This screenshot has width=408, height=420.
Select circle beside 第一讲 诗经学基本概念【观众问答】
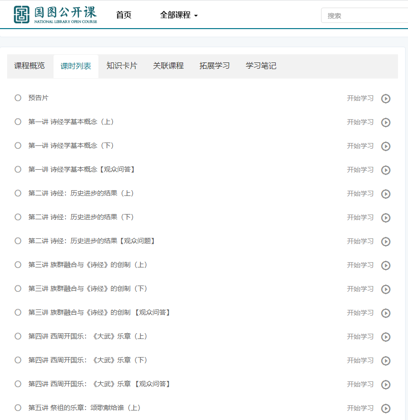point(18,169)
